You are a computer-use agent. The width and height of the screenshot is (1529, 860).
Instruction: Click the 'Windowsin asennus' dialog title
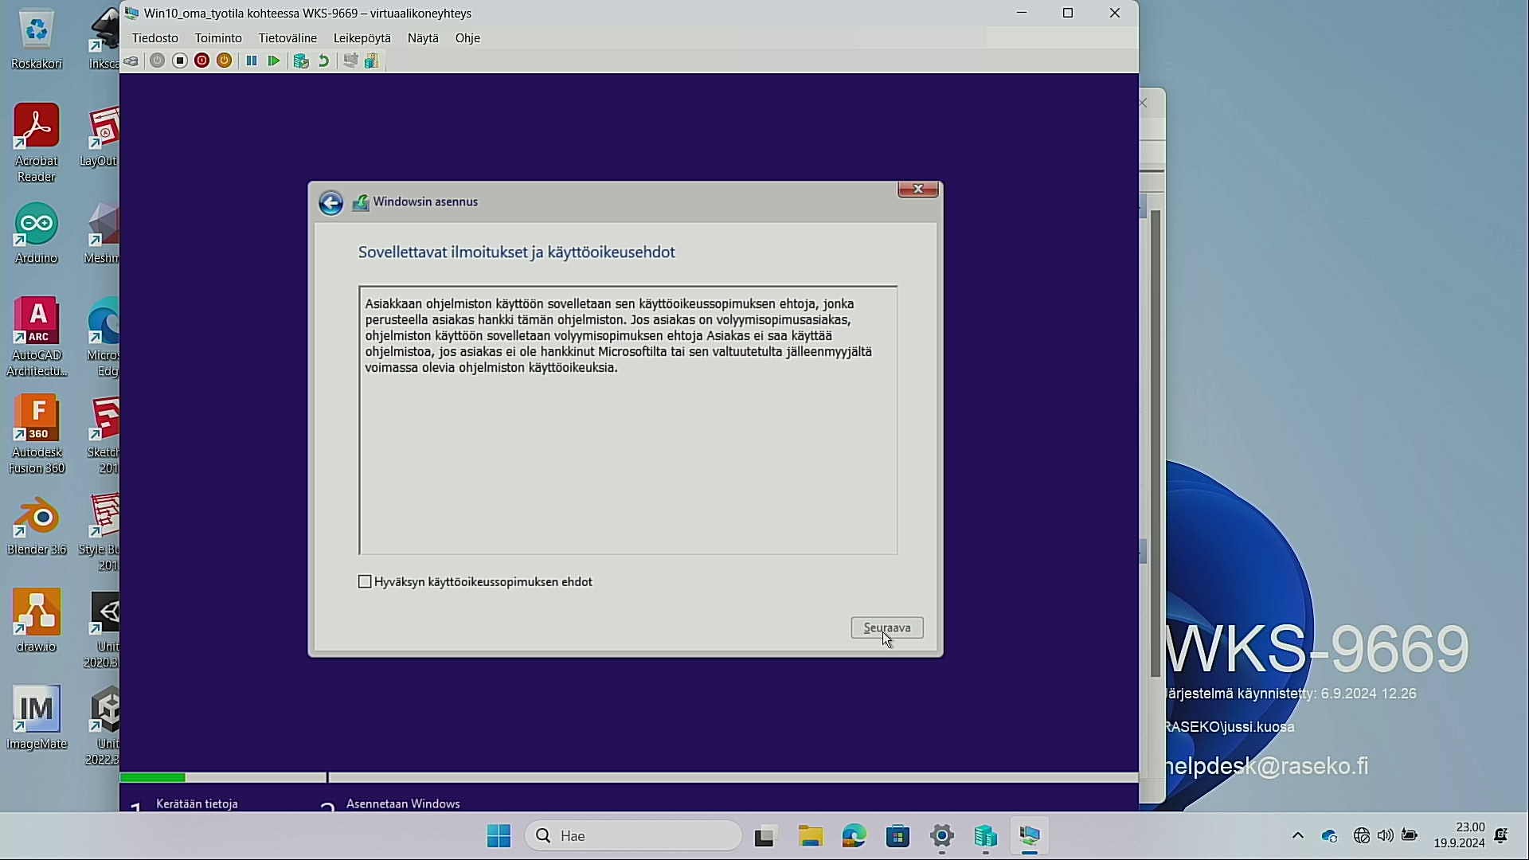[x=425, y=202]
